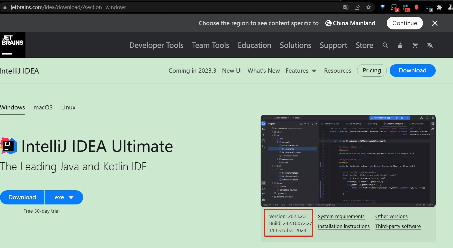
Task: Open the .exe installer type dropdown
Action: pyautogui.click(x=64, y=197)
